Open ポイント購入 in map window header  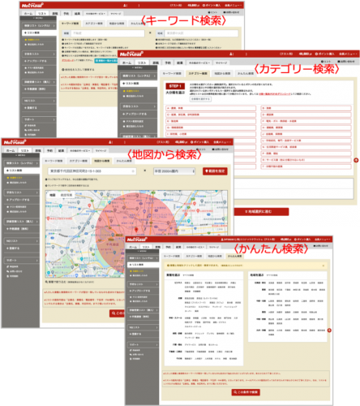tap(199, 142)
